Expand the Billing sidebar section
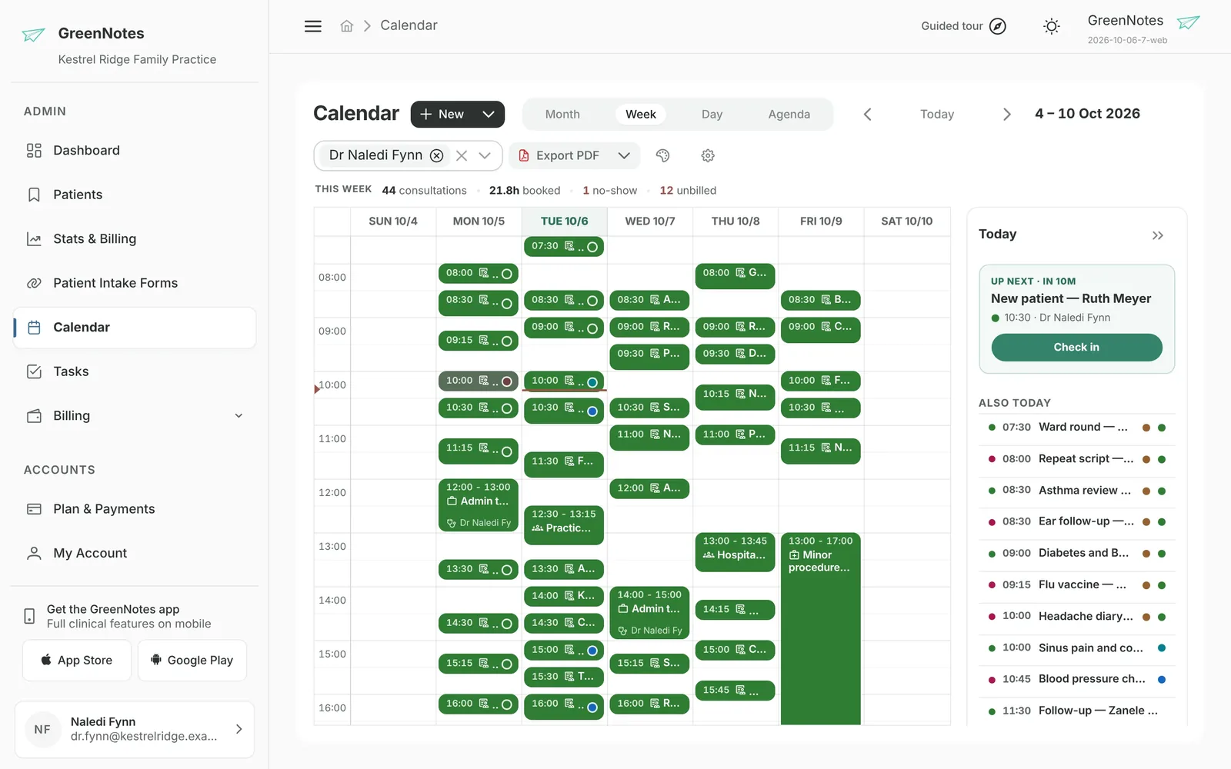This screenshot has height=769, width=1231. 135,416
